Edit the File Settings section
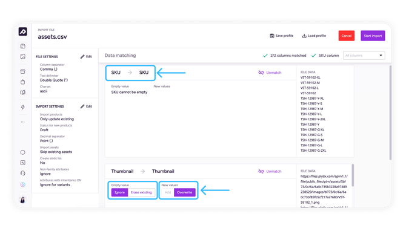The width and height of the screenshot is (406, 231). click(x=86, y=57)
